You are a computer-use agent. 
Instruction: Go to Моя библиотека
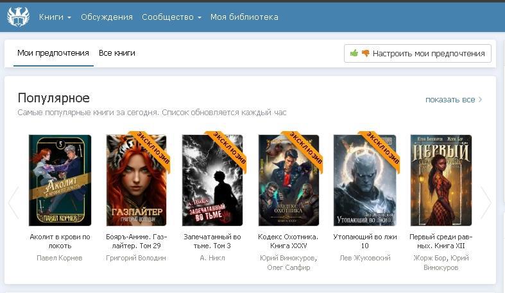tap(244, 17)
